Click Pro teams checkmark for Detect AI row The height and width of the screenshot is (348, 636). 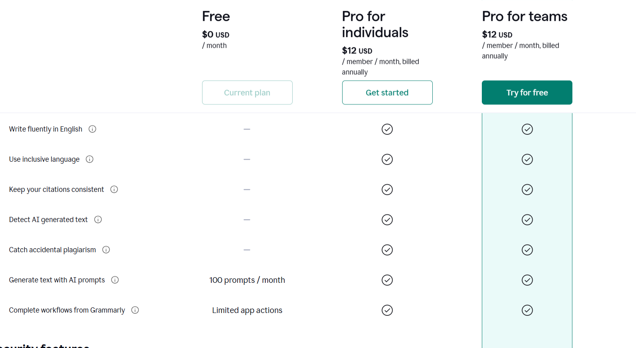[x=527, y=220]
